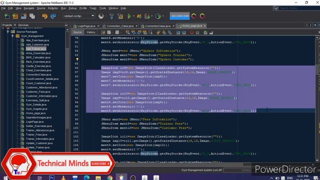320x180 pixels.
Task: Open the File menu
Action: [x=3, y=8]
